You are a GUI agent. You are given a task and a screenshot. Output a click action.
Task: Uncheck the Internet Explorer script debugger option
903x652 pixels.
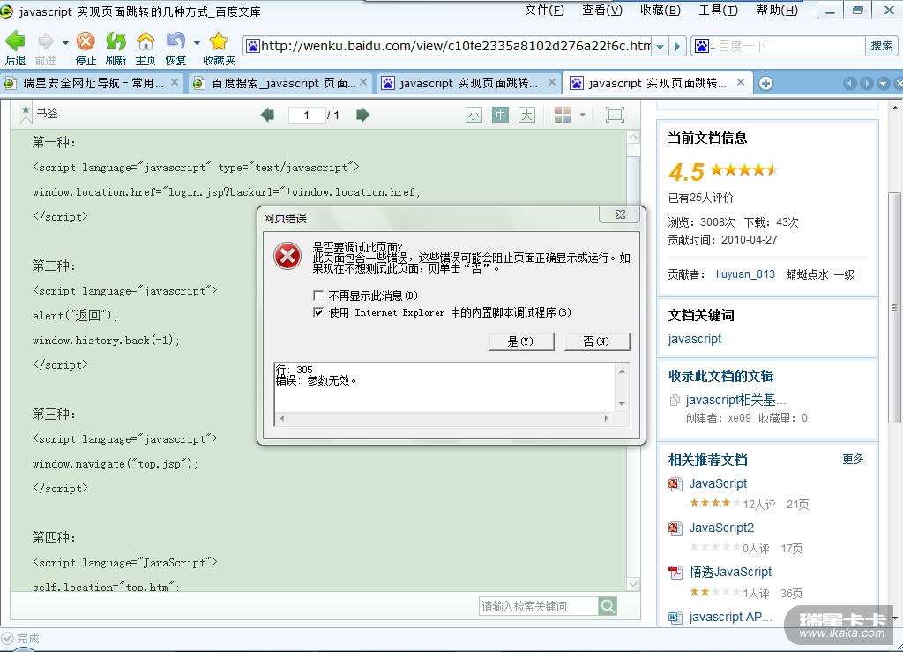pyautogui.click(x=318, y=312)
